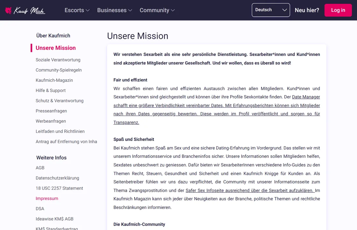Click the Log in button
357x230 pixels.
point(338,10)
